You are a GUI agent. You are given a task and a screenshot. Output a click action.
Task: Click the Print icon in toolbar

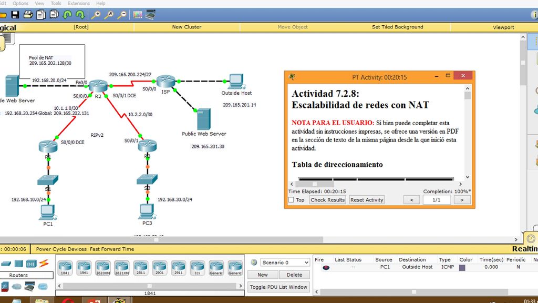[28, 15]
